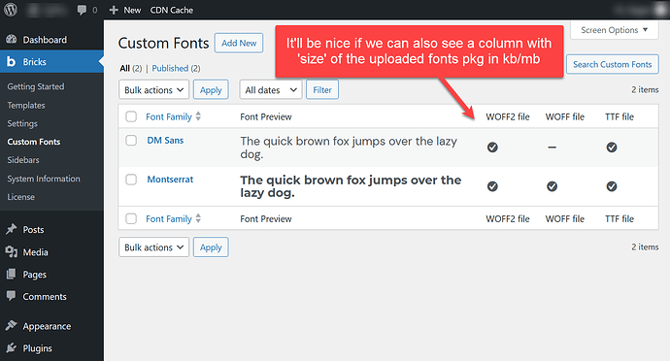This screenshot has width=670, height=361.
Task: Click Montserrat WOFF file checkmark
Action: (553, 186)
